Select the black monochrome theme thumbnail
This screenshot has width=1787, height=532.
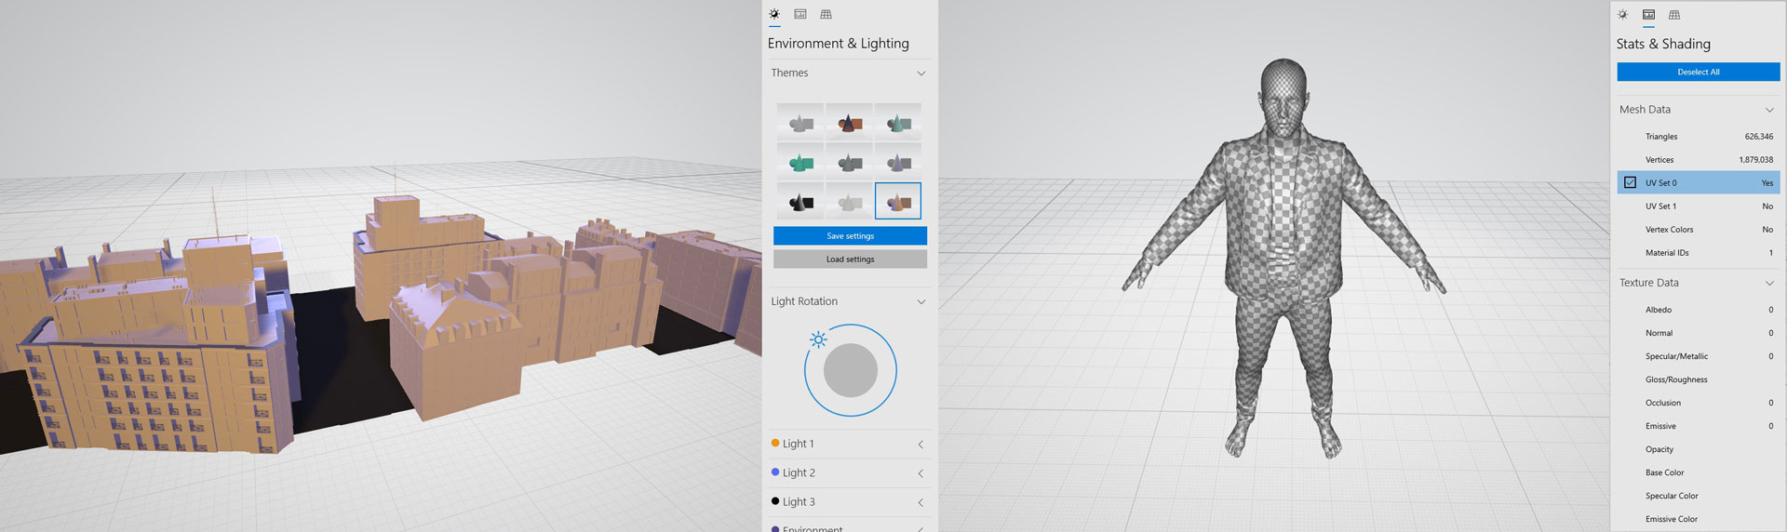point(800,201)
